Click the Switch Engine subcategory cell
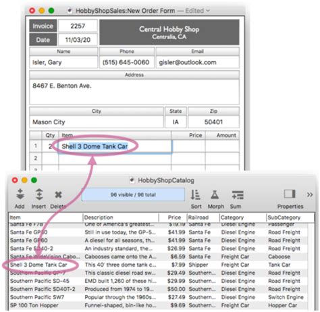 coord(286,297)
